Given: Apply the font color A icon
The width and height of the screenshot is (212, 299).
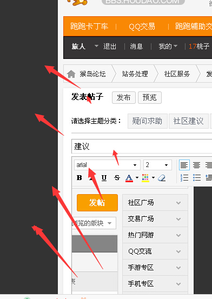Looking at the screenshot, I should click(x=129, y=178).
